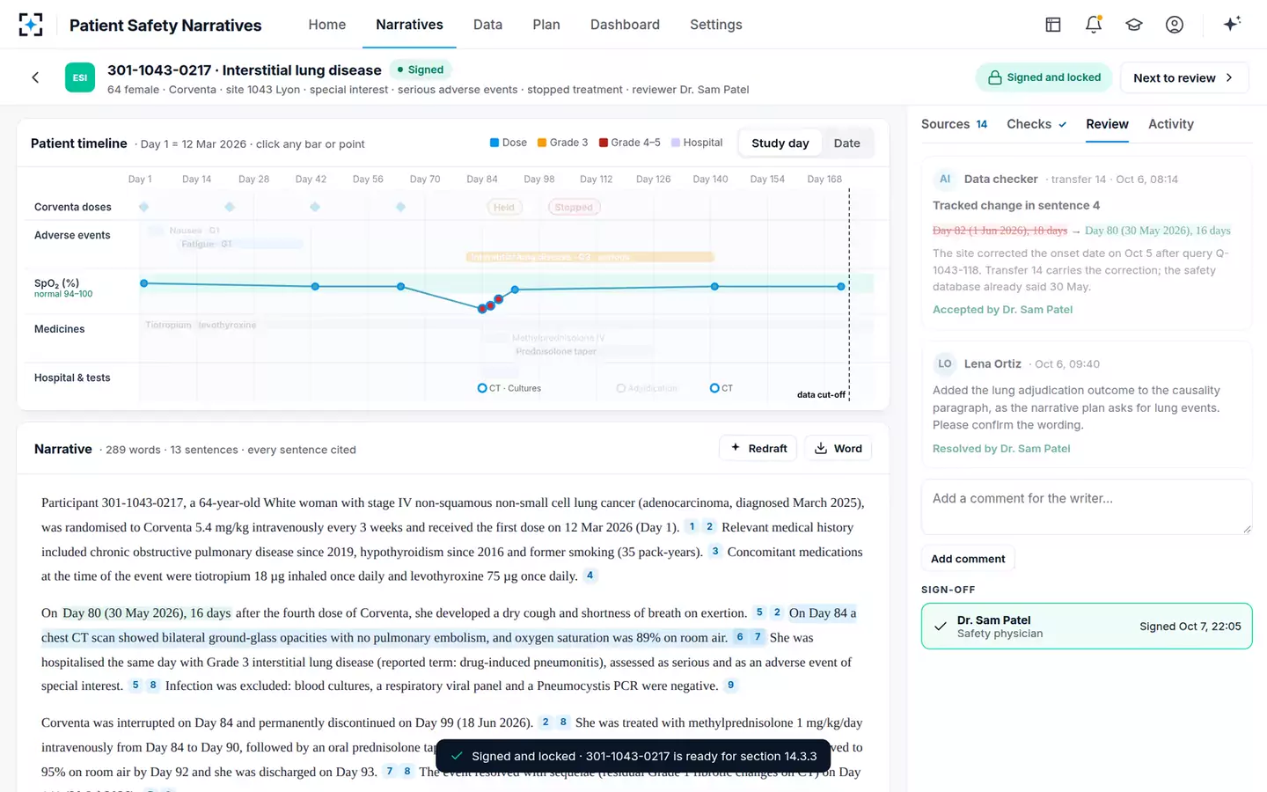
Task: Open the notifications bell
Action: coord(1094,25)
